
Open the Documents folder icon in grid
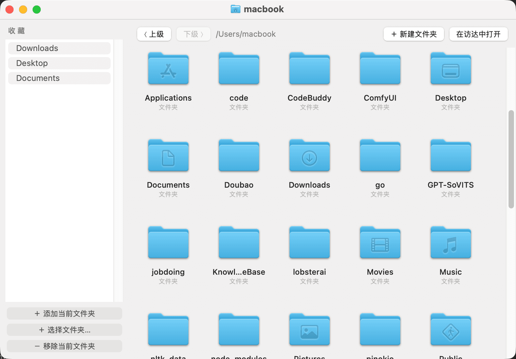tap(168, 155)
